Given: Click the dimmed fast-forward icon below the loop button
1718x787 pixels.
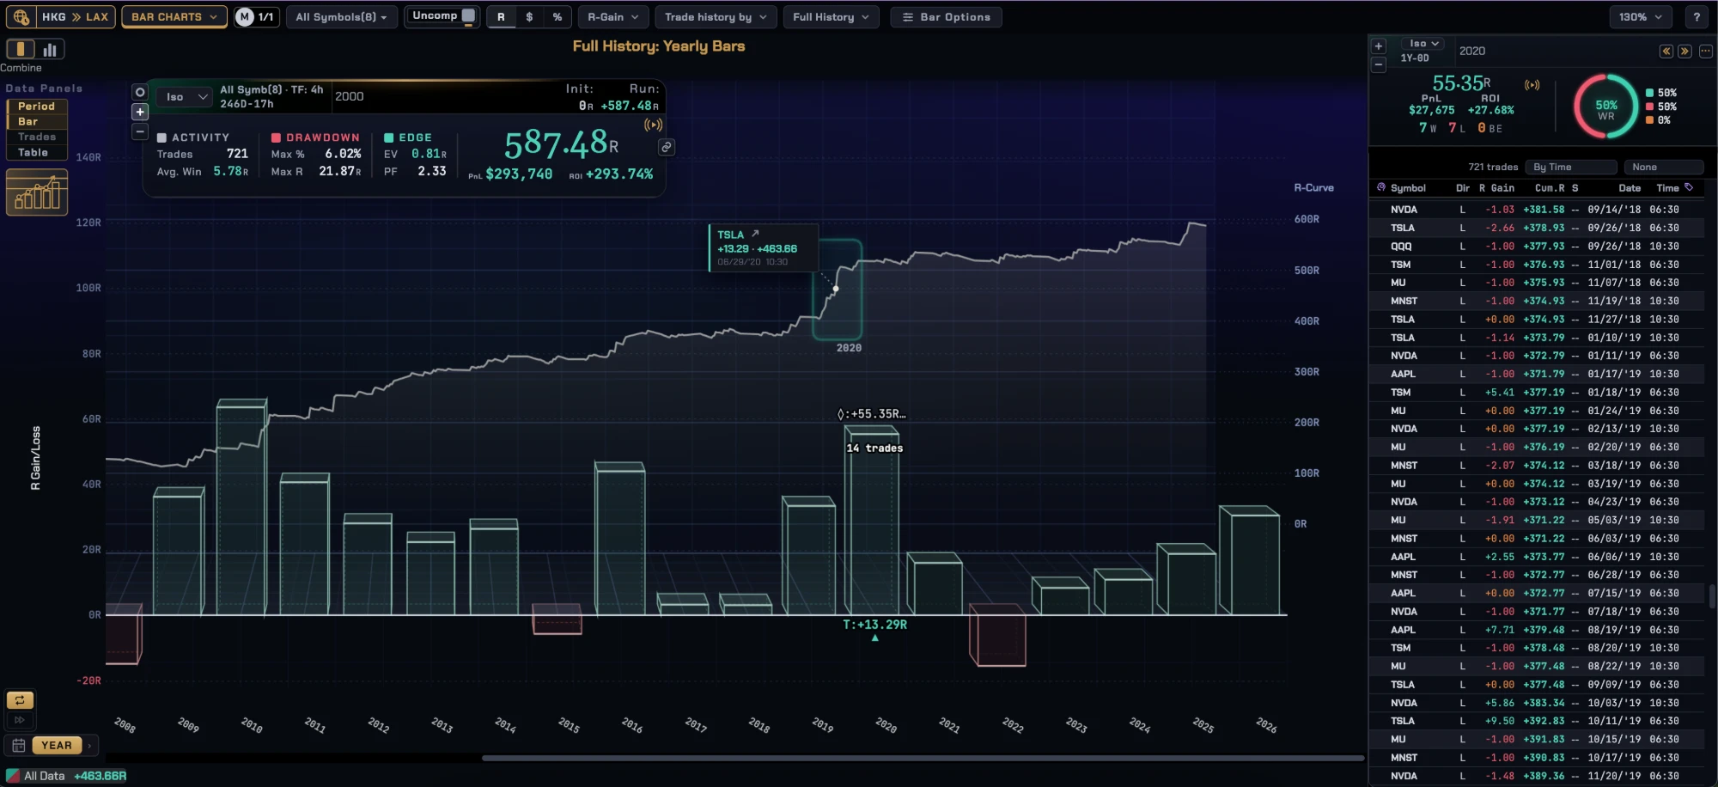Looking at the screenshot, I should click(19, 720).
